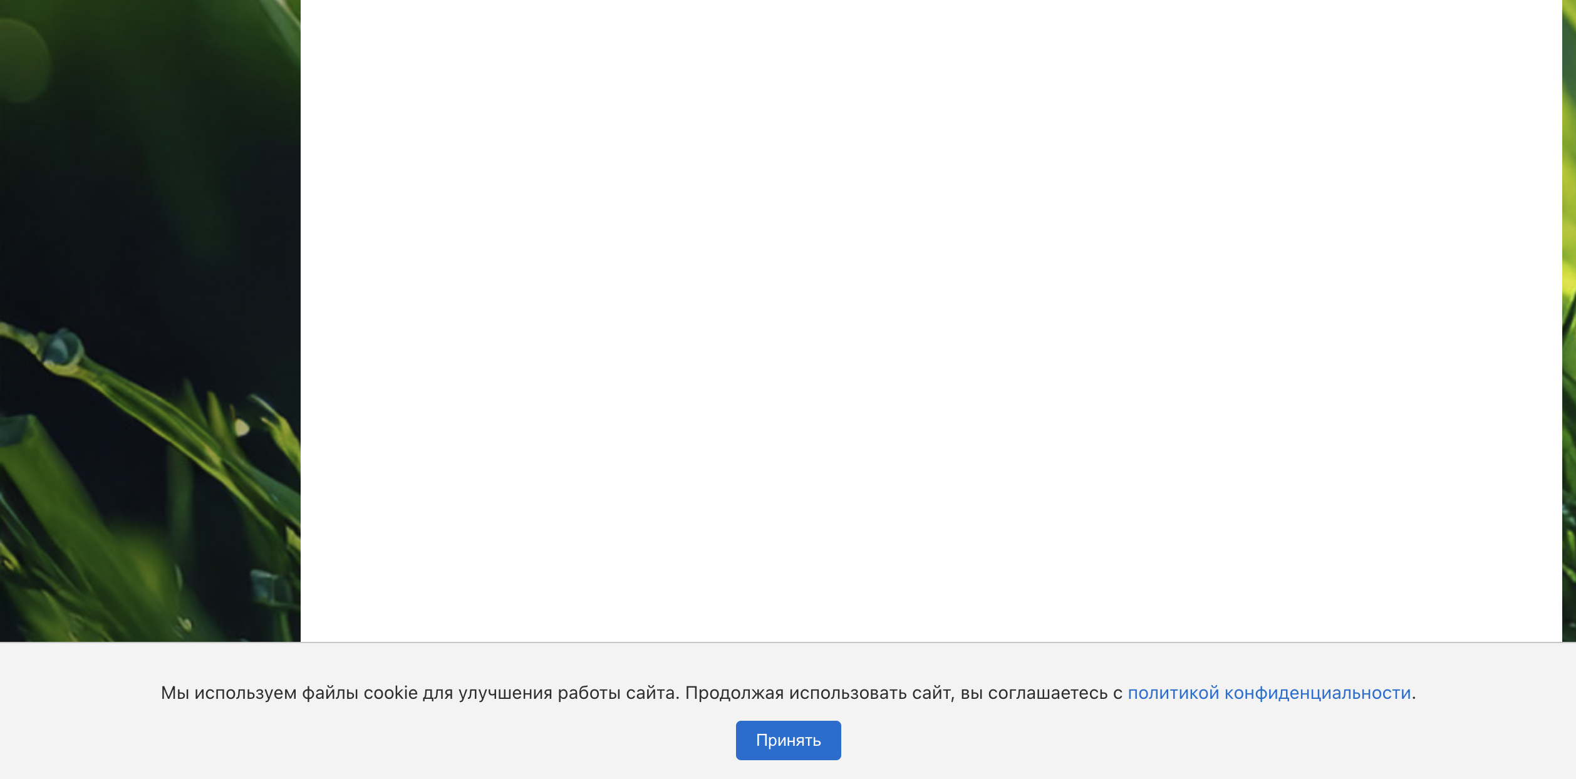Click the blurred bokeh circle top-left
1576x779 pixels.
[22, 61]
